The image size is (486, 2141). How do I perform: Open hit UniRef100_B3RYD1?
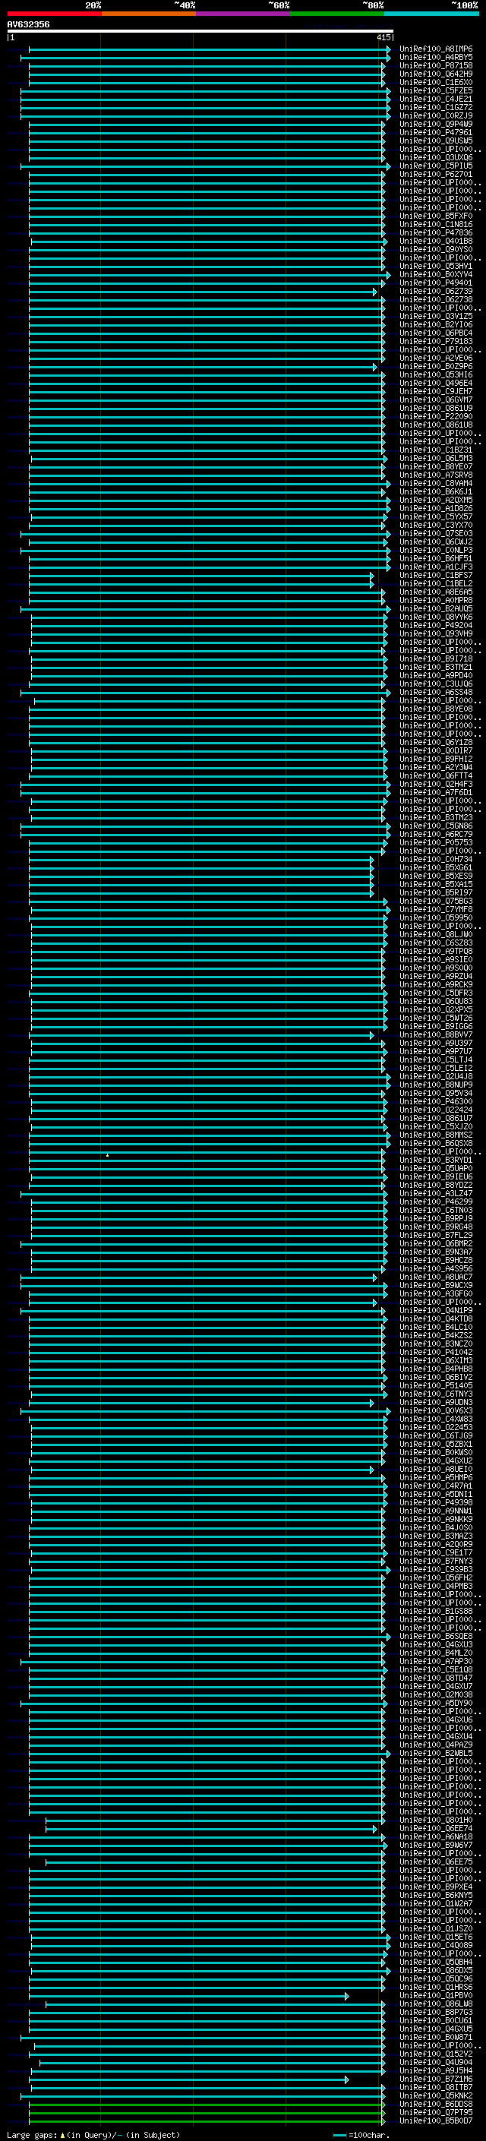coord(435,1160)
